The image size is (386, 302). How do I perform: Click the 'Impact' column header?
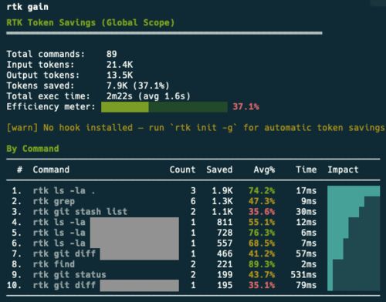(x=343, y=169)
